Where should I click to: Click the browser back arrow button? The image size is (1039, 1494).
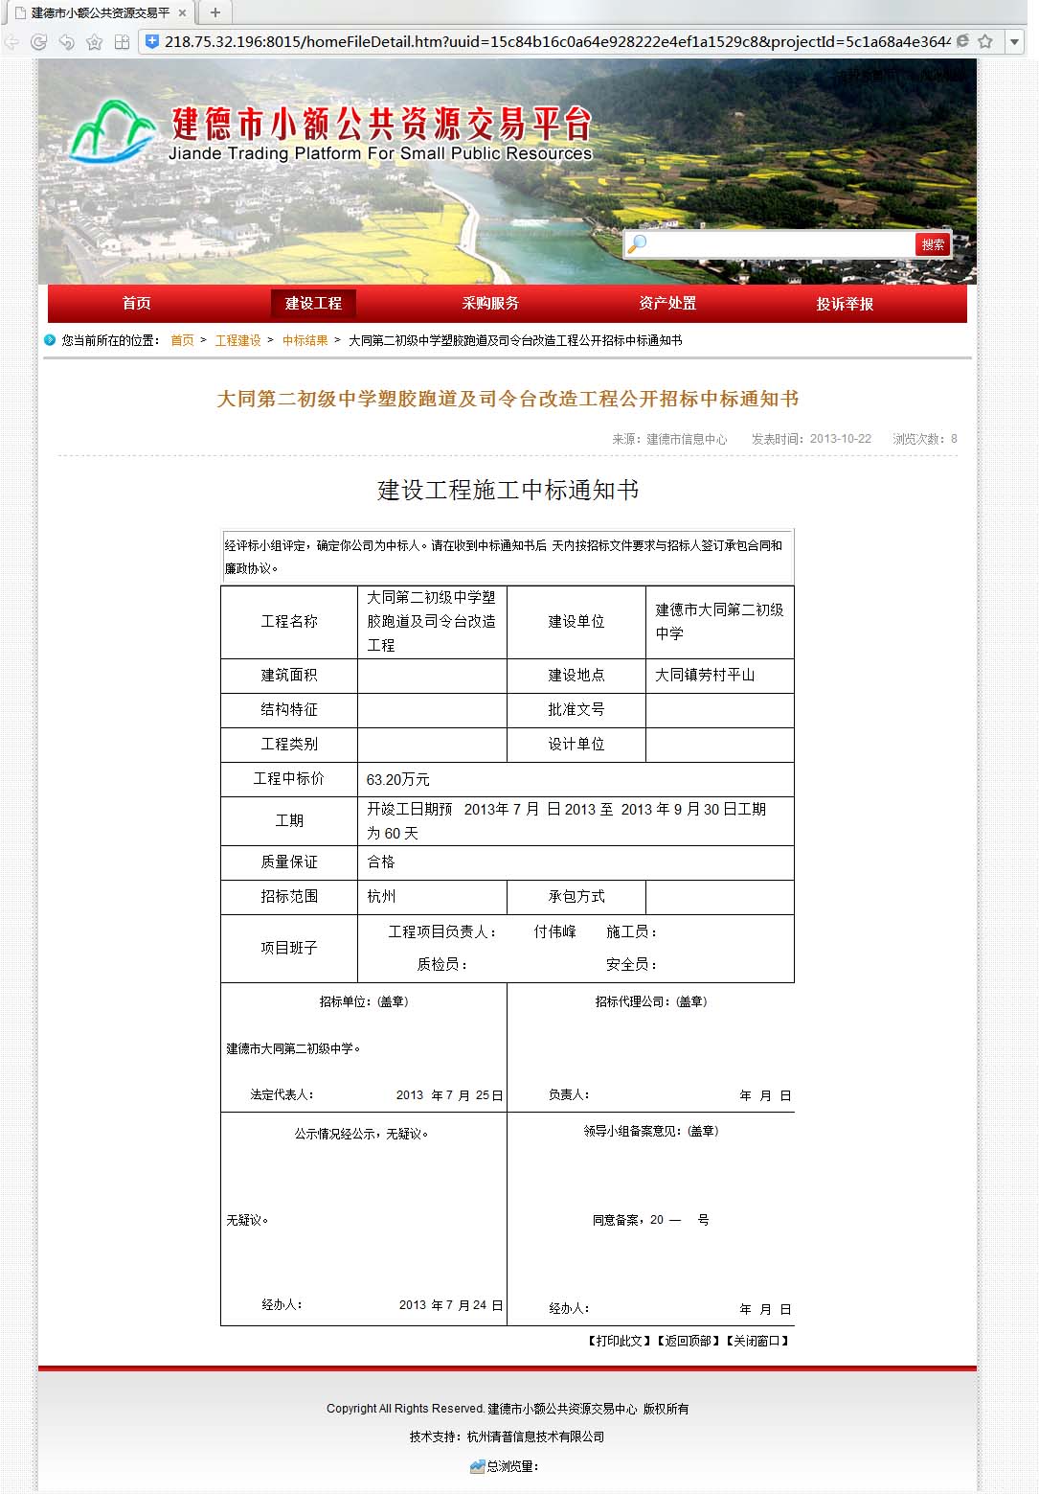coord(11,42)
